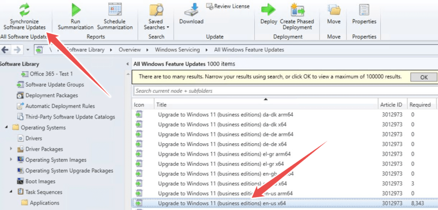Click the Download update icon
Screen dimensions: 438x210
coord(191,10)
